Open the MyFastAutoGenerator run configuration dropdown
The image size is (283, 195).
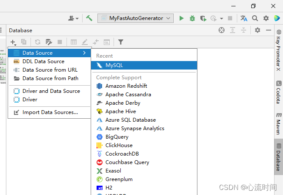(136, 18)
